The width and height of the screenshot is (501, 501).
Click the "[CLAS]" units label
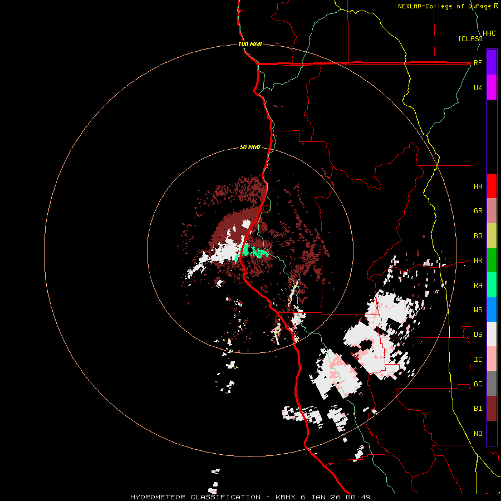pos(470,38)
